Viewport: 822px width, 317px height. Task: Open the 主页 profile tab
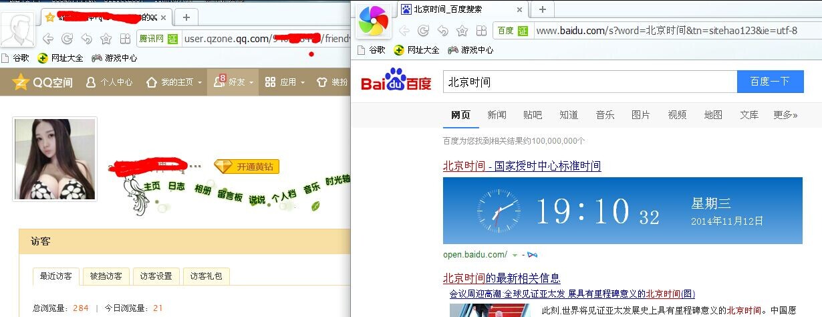(152, 187)
